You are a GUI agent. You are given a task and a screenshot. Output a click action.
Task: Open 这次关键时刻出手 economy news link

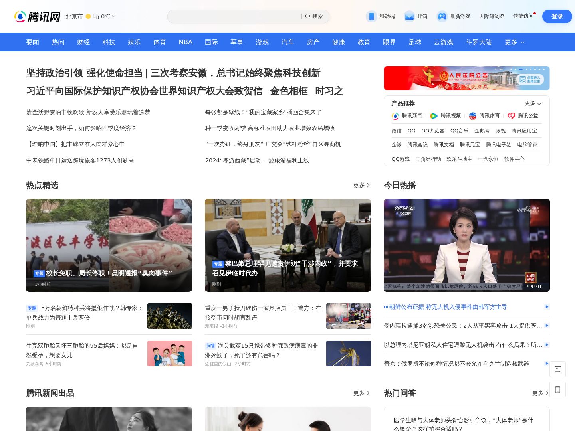point(81,128)
